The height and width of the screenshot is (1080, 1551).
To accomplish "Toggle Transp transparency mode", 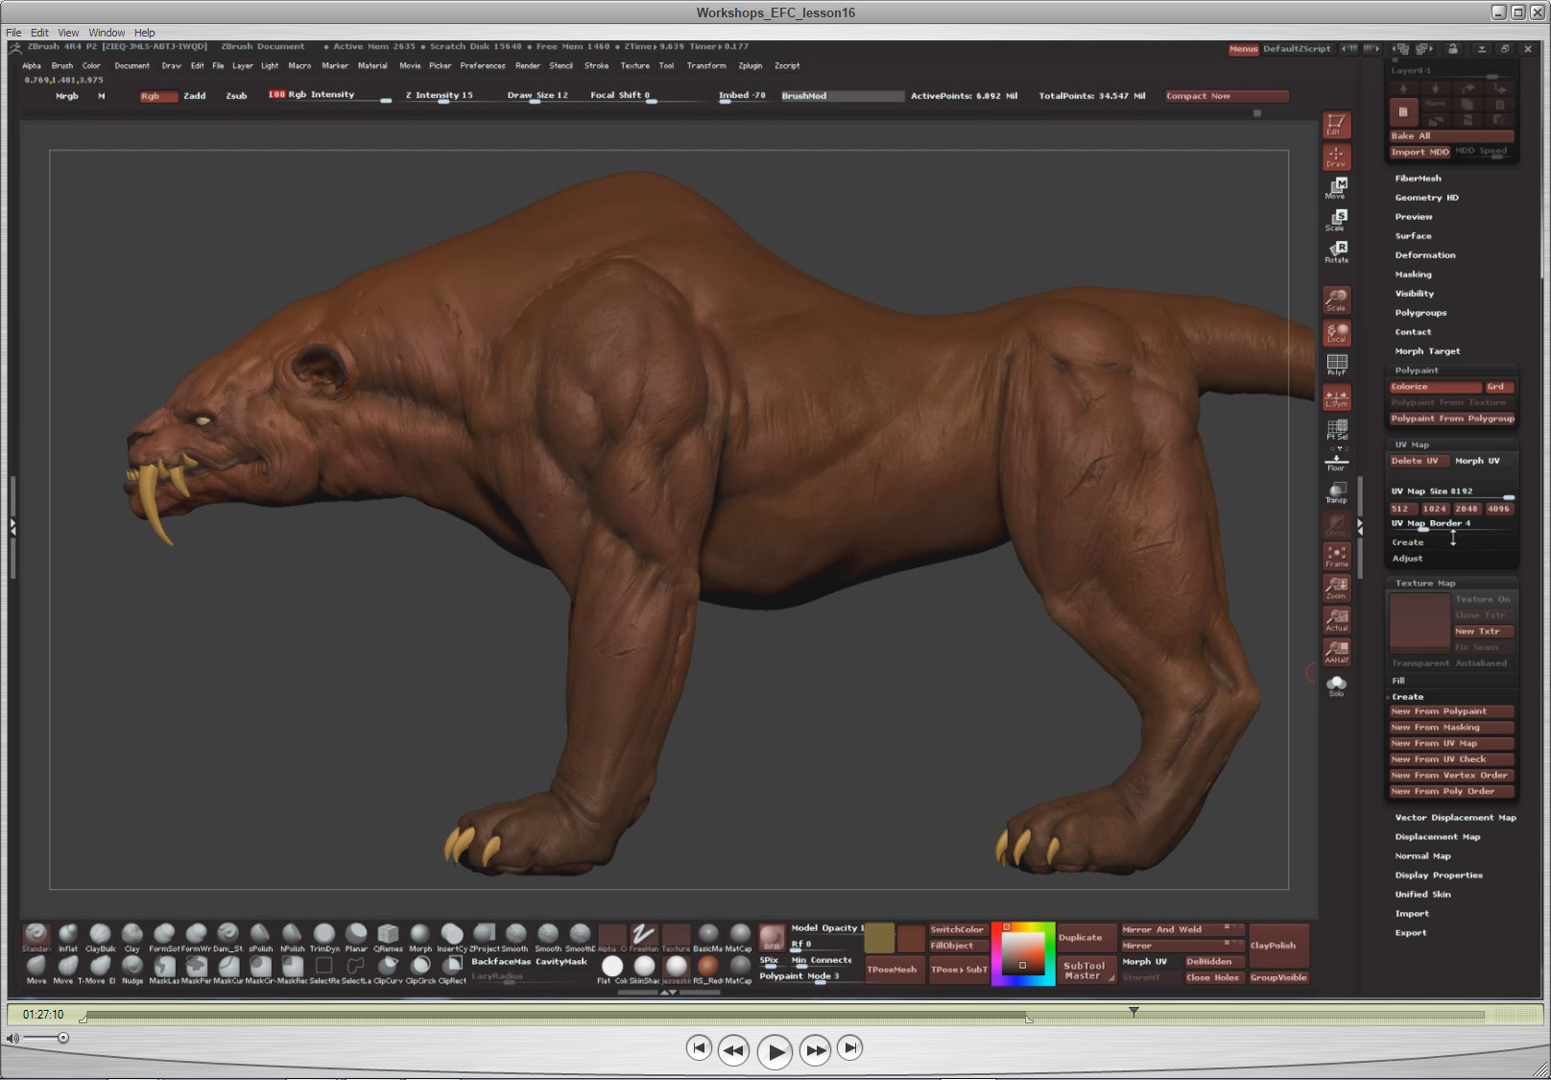I will point(1336,492).
